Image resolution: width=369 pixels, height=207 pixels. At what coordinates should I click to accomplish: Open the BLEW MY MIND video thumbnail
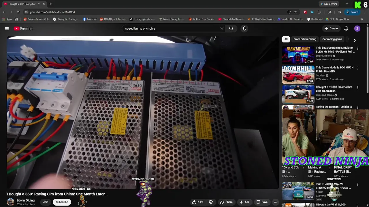click(298, 55)
